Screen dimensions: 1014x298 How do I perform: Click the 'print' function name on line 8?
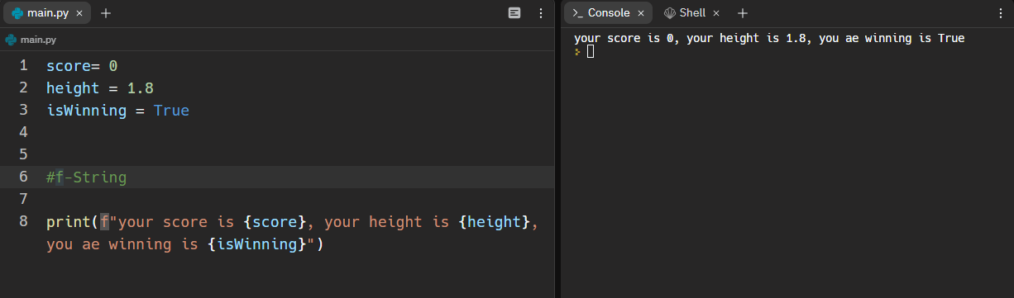tap(69, 221)
